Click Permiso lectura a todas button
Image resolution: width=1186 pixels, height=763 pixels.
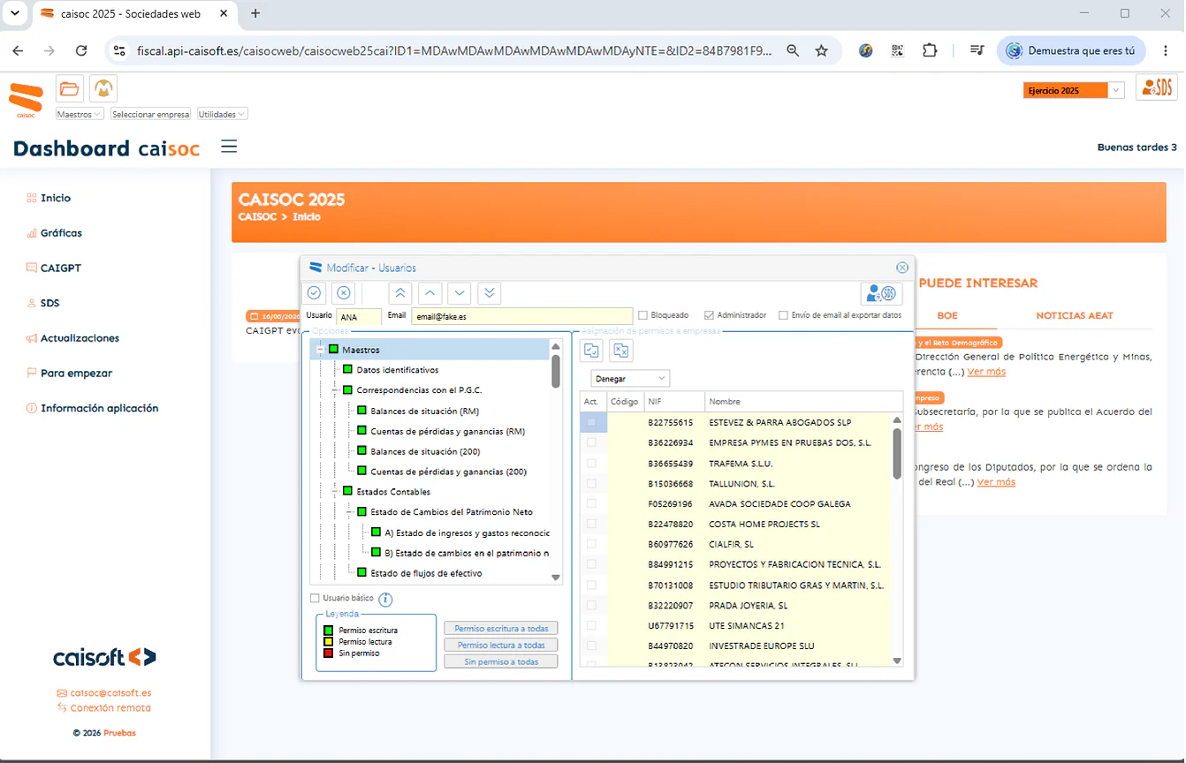pos(501,646)
